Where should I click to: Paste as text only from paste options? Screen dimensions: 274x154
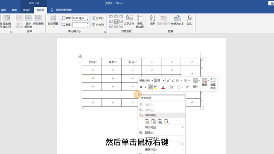[166, 121]
